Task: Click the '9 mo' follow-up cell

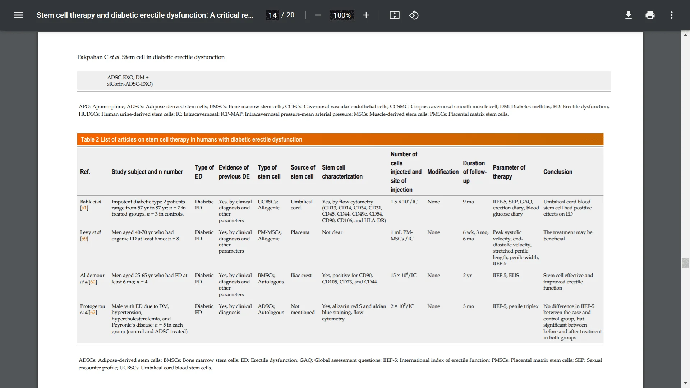Action: pos(468,202)
